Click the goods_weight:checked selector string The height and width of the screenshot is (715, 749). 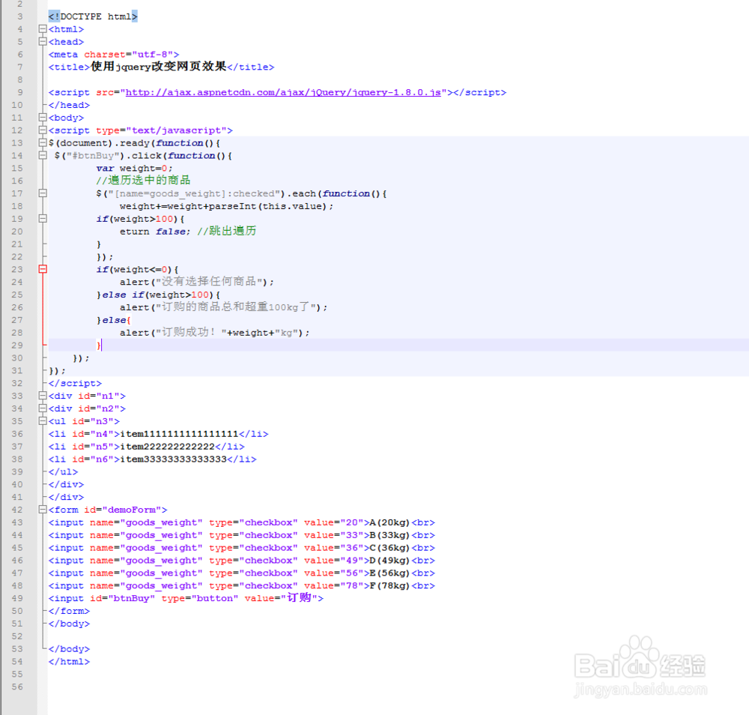tap(195, 193)
